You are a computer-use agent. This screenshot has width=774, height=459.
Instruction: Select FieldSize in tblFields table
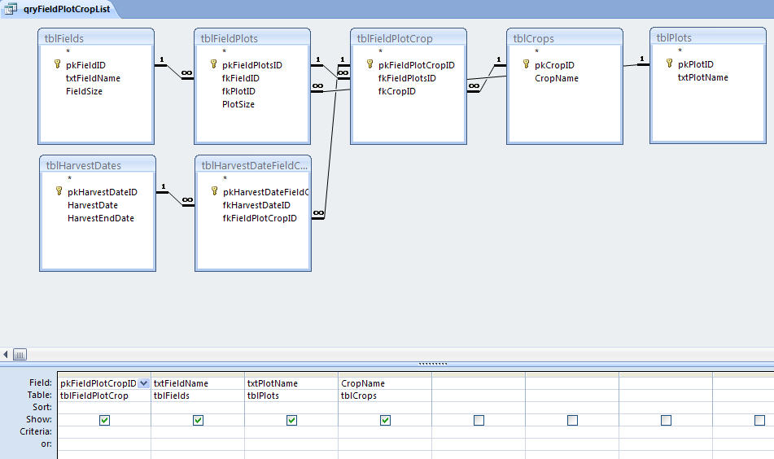(x=84, y=91)
